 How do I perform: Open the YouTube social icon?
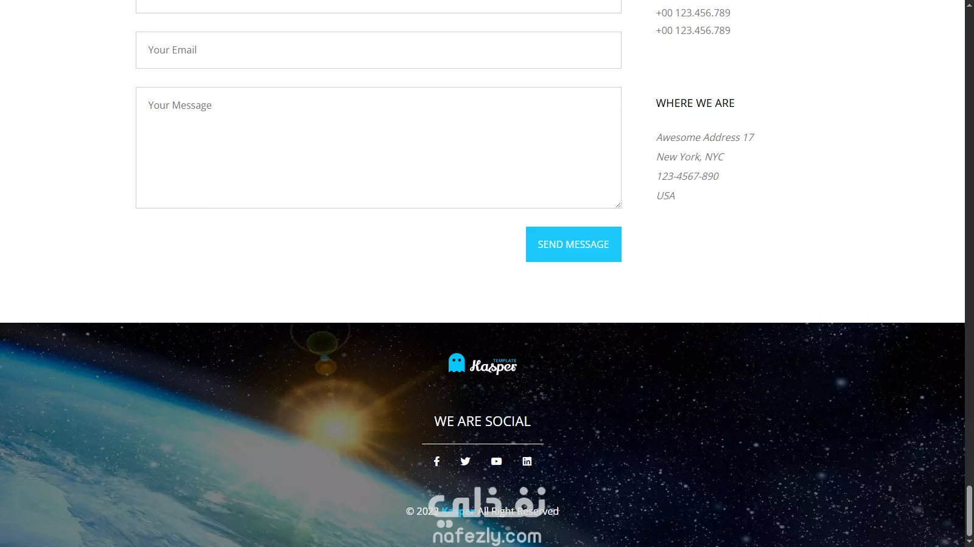497,461
